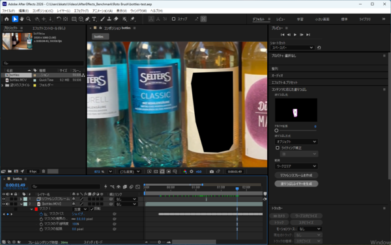
Task: Click the generate fill layer button
Action: [x=297, y=183]
